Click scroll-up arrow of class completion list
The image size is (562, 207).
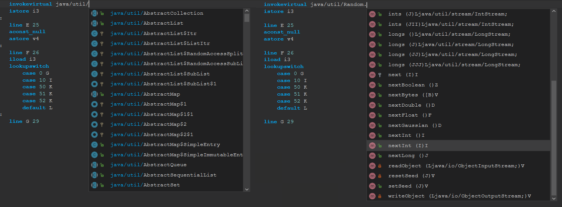247,11
